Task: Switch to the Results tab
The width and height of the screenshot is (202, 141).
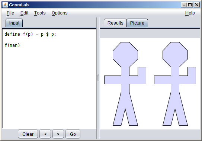Action: pyautogui.click(x=115, y=23)
